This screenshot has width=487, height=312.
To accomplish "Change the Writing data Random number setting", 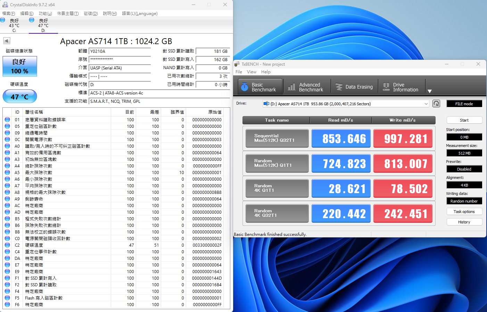I will tap(464, 201).
